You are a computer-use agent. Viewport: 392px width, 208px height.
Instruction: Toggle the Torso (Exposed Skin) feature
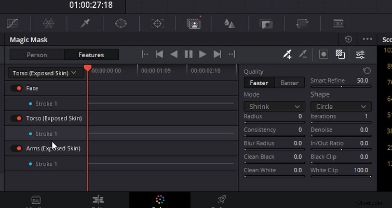[x=17, y=118]
